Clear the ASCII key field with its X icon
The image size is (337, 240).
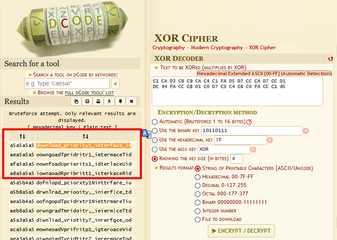(253, 150)
